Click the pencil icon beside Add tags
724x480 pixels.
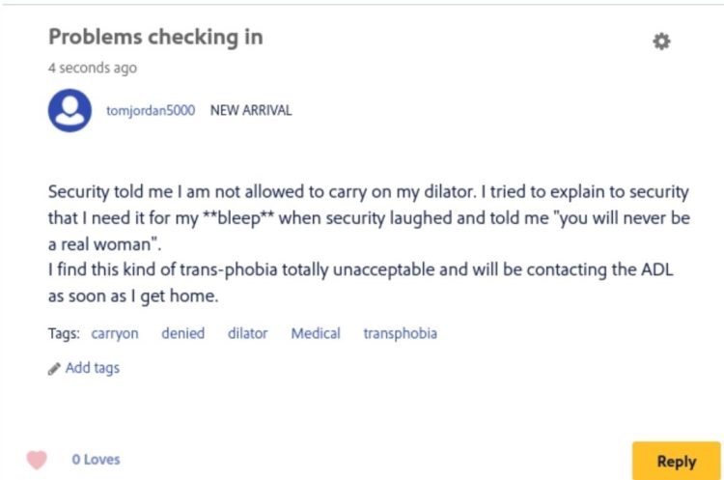point(54,368)
